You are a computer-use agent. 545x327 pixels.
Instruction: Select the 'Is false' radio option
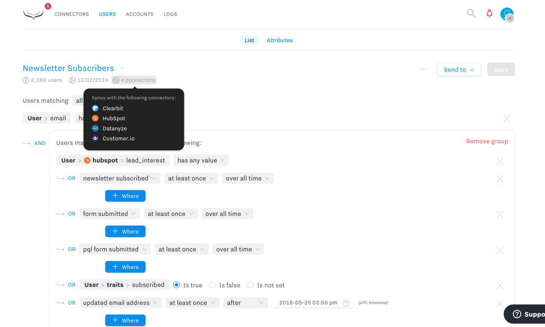(212, 285)
